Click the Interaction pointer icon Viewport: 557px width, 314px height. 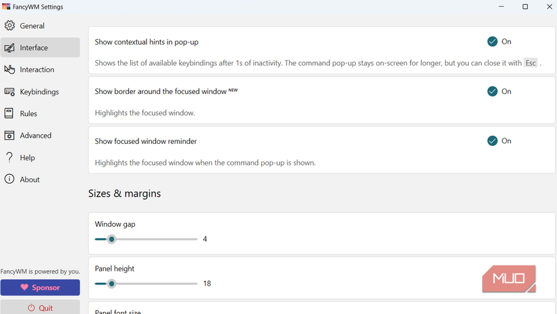pyautogui.click(x=9, y=70)
